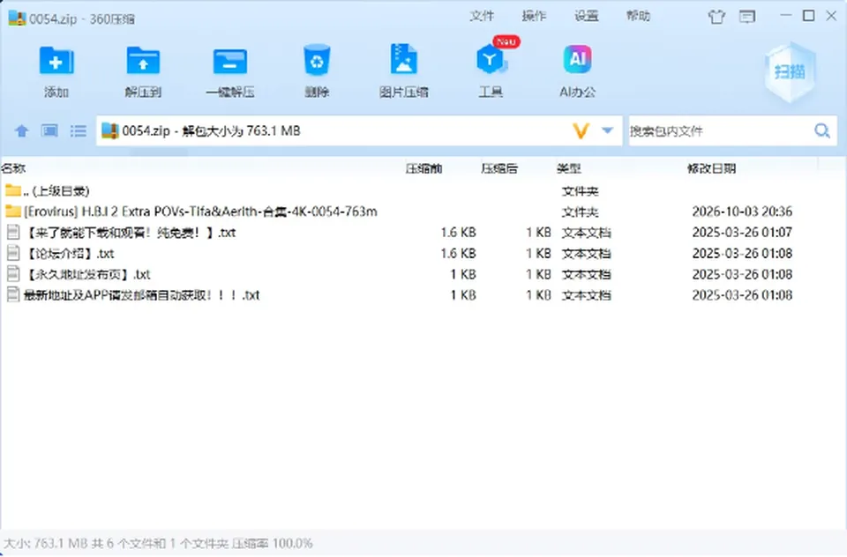The height and width of the screenshot is (557, 847).
Task: Click the 扫描 (Scan) hexagon button
Action: tap(790, 71)
